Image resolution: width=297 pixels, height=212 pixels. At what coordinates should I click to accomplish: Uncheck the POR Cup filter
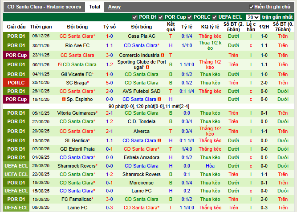pos(161,17)
